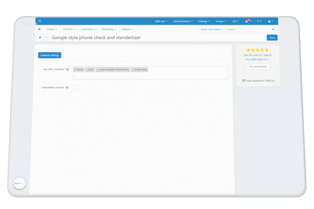Screen dimensions: 314x209
Task: Click the back arrow button
Action: pyautogui.click(x=40, y=37)
